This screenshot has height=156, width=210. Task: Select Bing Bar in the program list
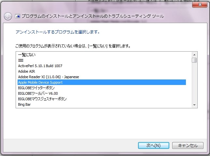click(x=102, y=104)
